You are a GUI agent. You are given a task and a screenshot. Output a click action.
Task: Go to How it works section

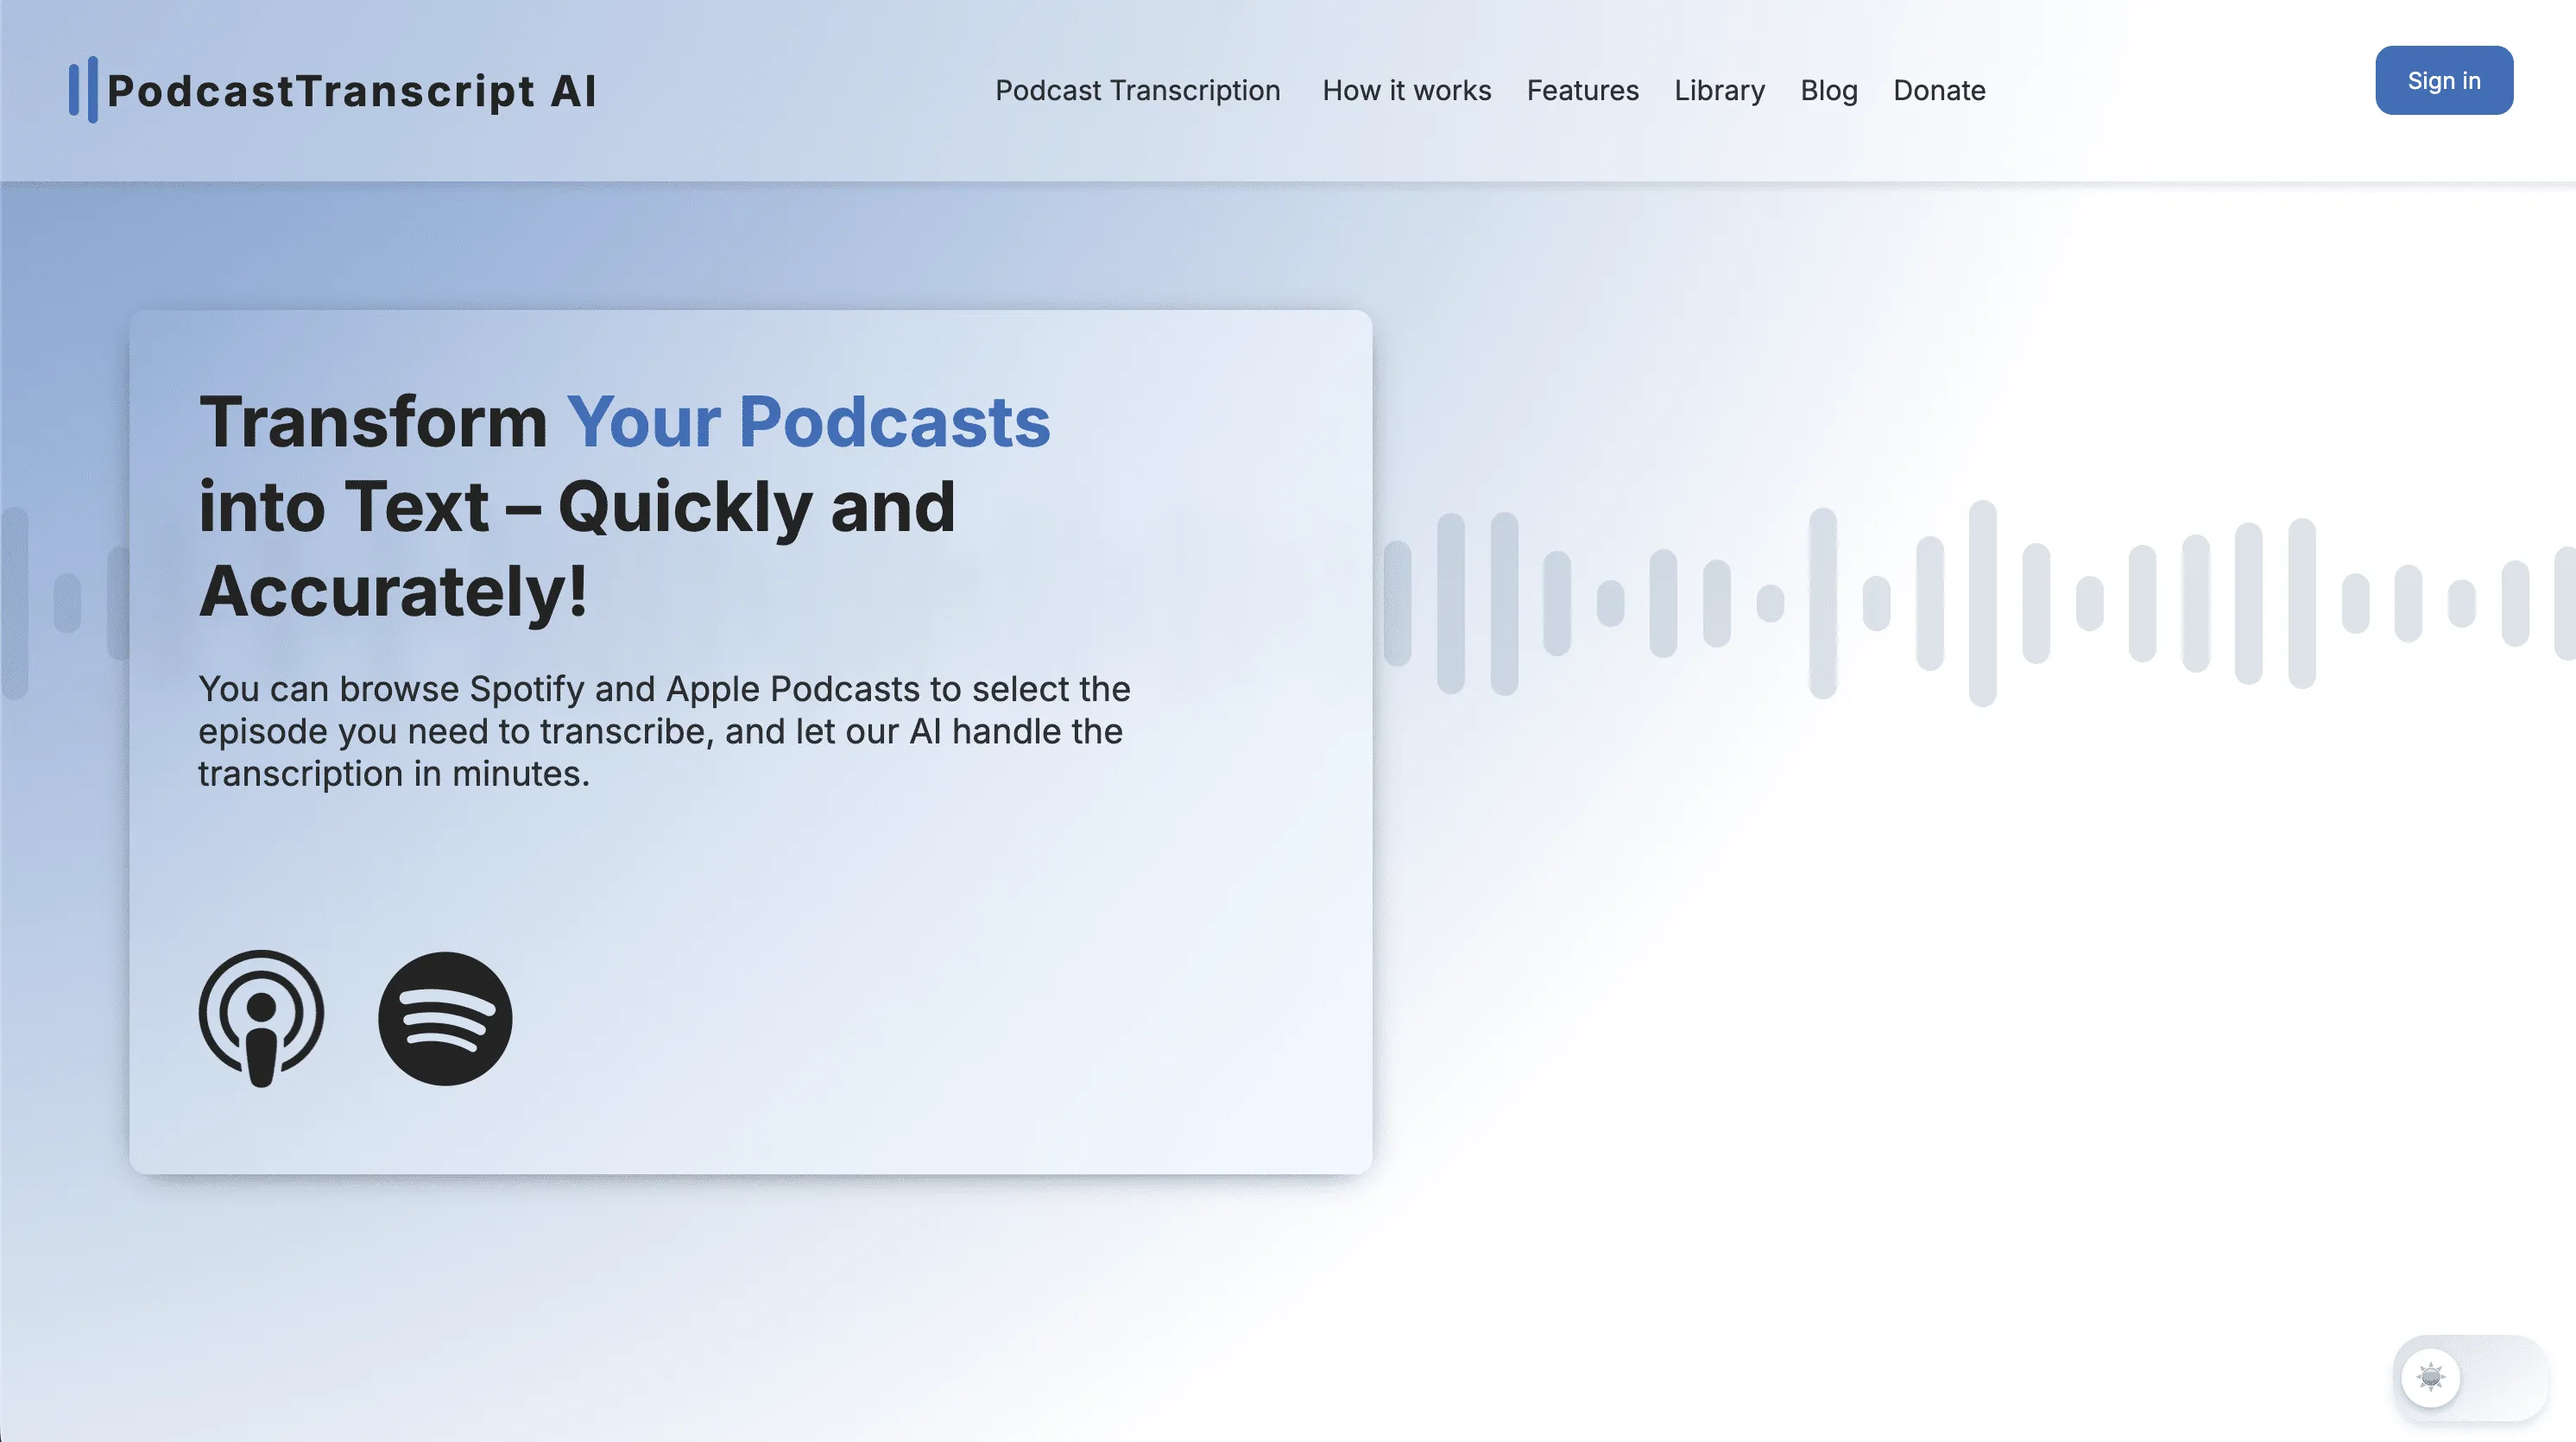click(1406, 90)
